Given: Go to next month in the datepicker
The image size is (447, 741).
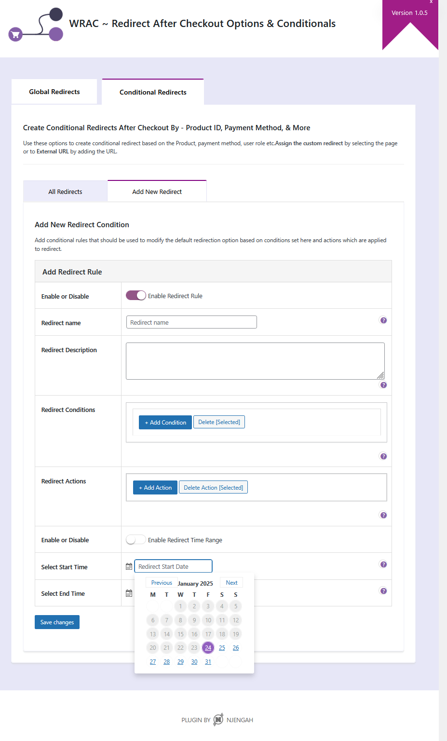Looking at the screenshot, I should pos(231,582).
